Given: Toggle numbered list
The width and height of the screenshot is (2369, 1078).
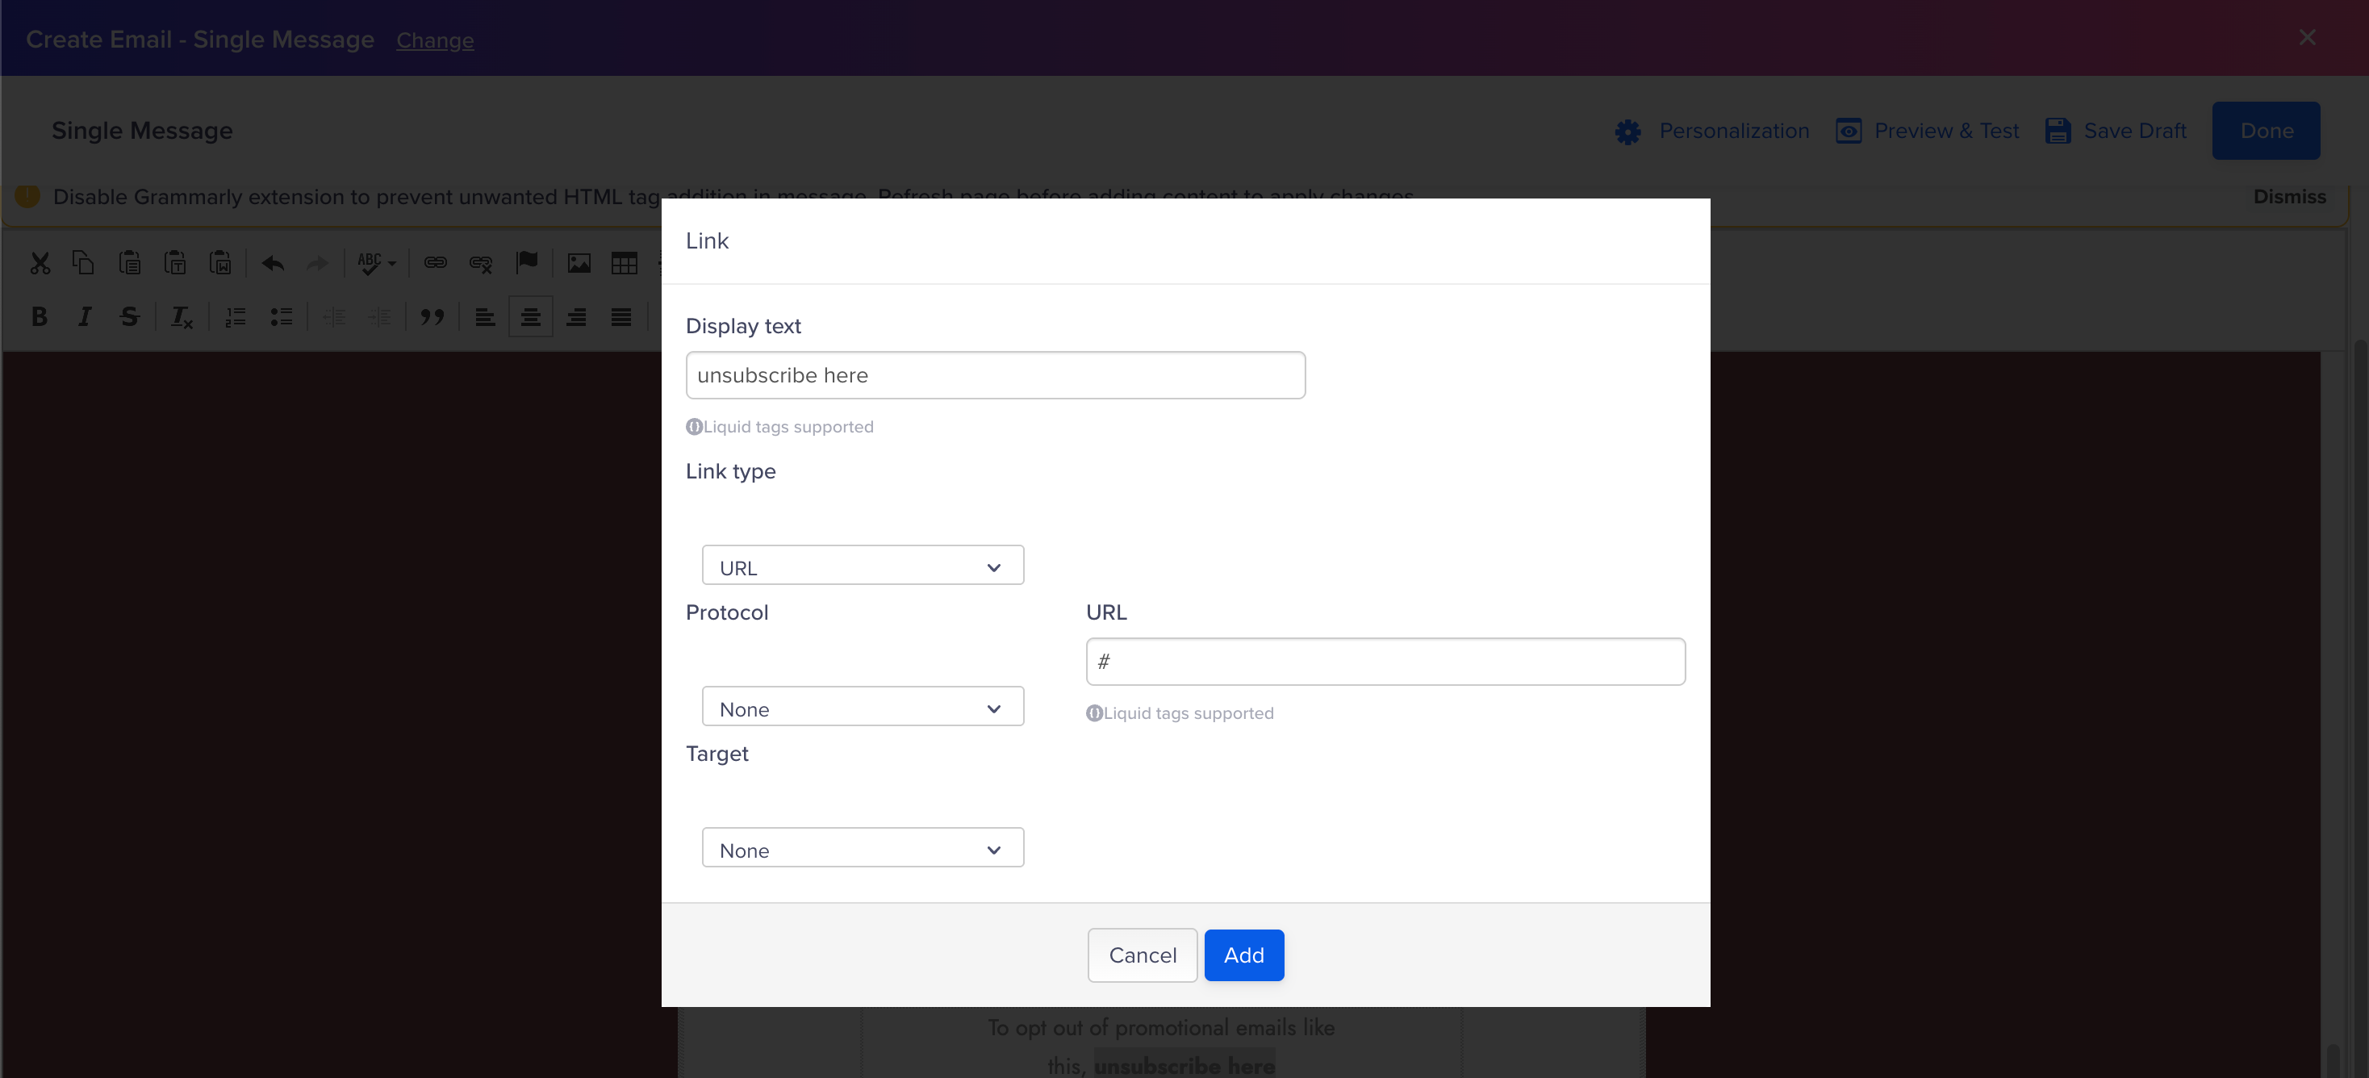Looking at the screenshot, I should coord(236,316).
